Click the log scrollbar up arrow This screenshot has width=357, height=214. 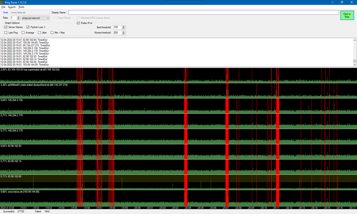coord(355,40)
